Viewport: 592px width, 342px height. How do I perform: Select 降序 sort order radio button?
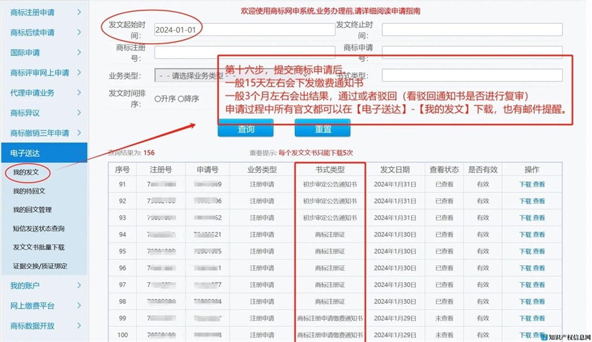pos(181,99)
